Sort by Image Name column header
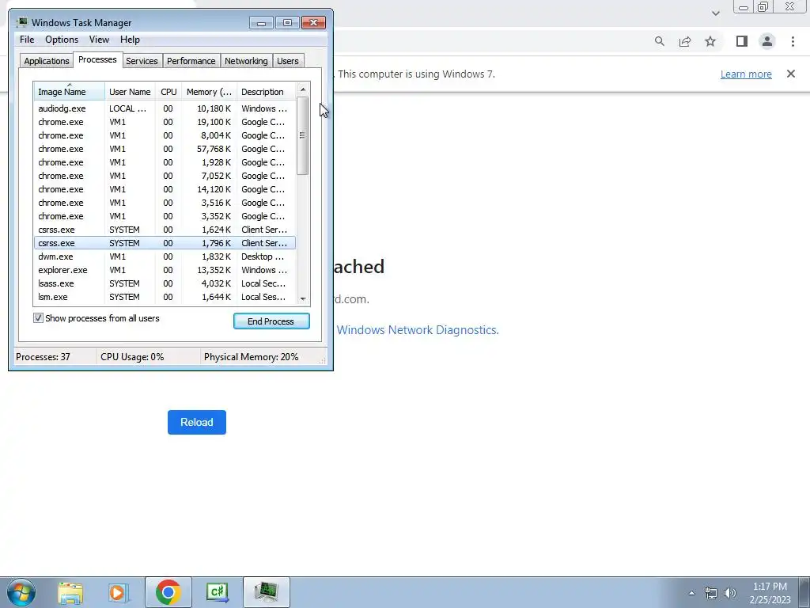Screen dimensions: 810x608 [69, 92]
